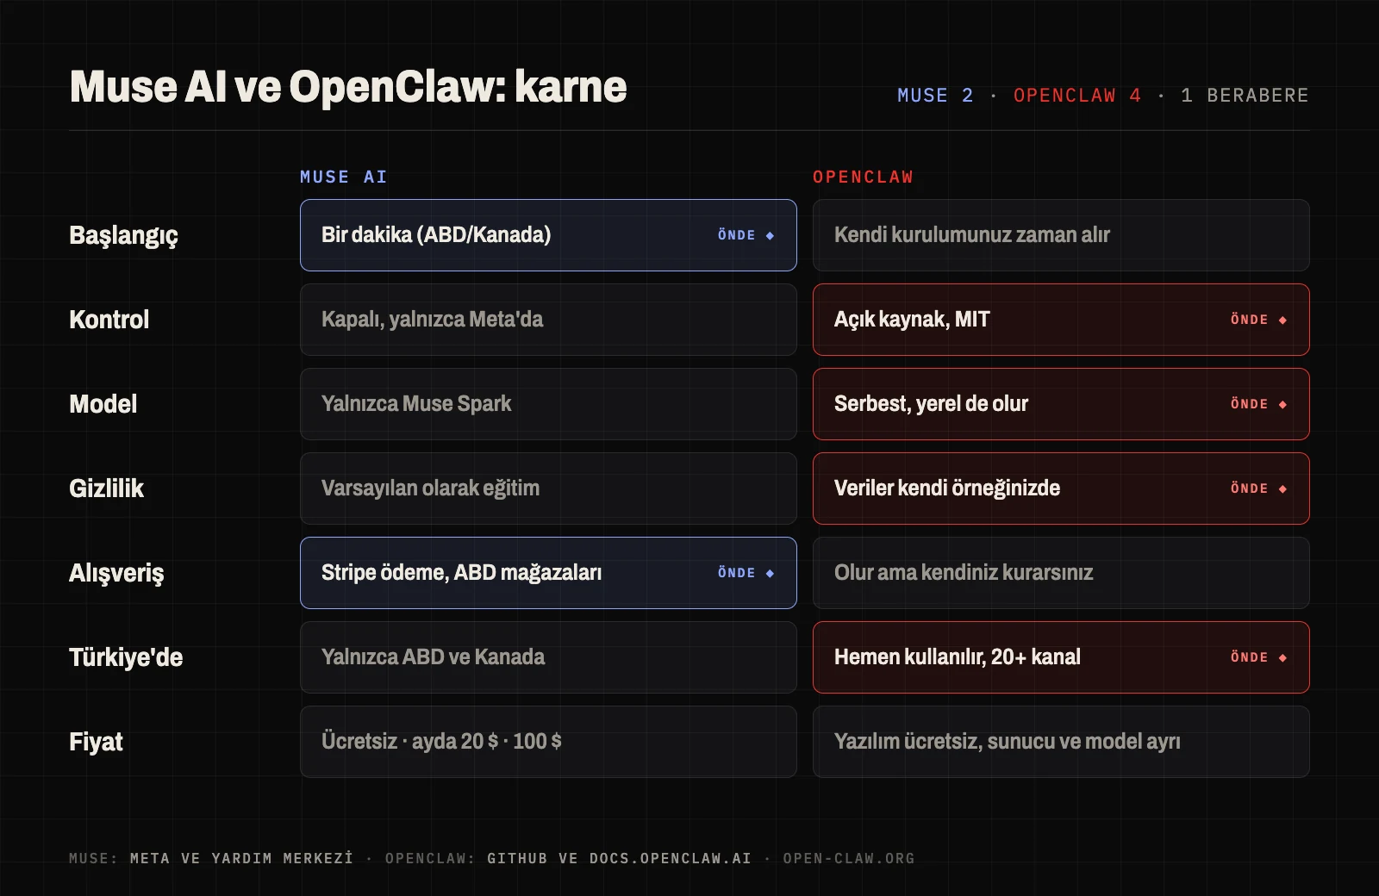
Task: Select "Kendi kurulumunuz zaman alır" cell
Action: (x=1061, y=235)
